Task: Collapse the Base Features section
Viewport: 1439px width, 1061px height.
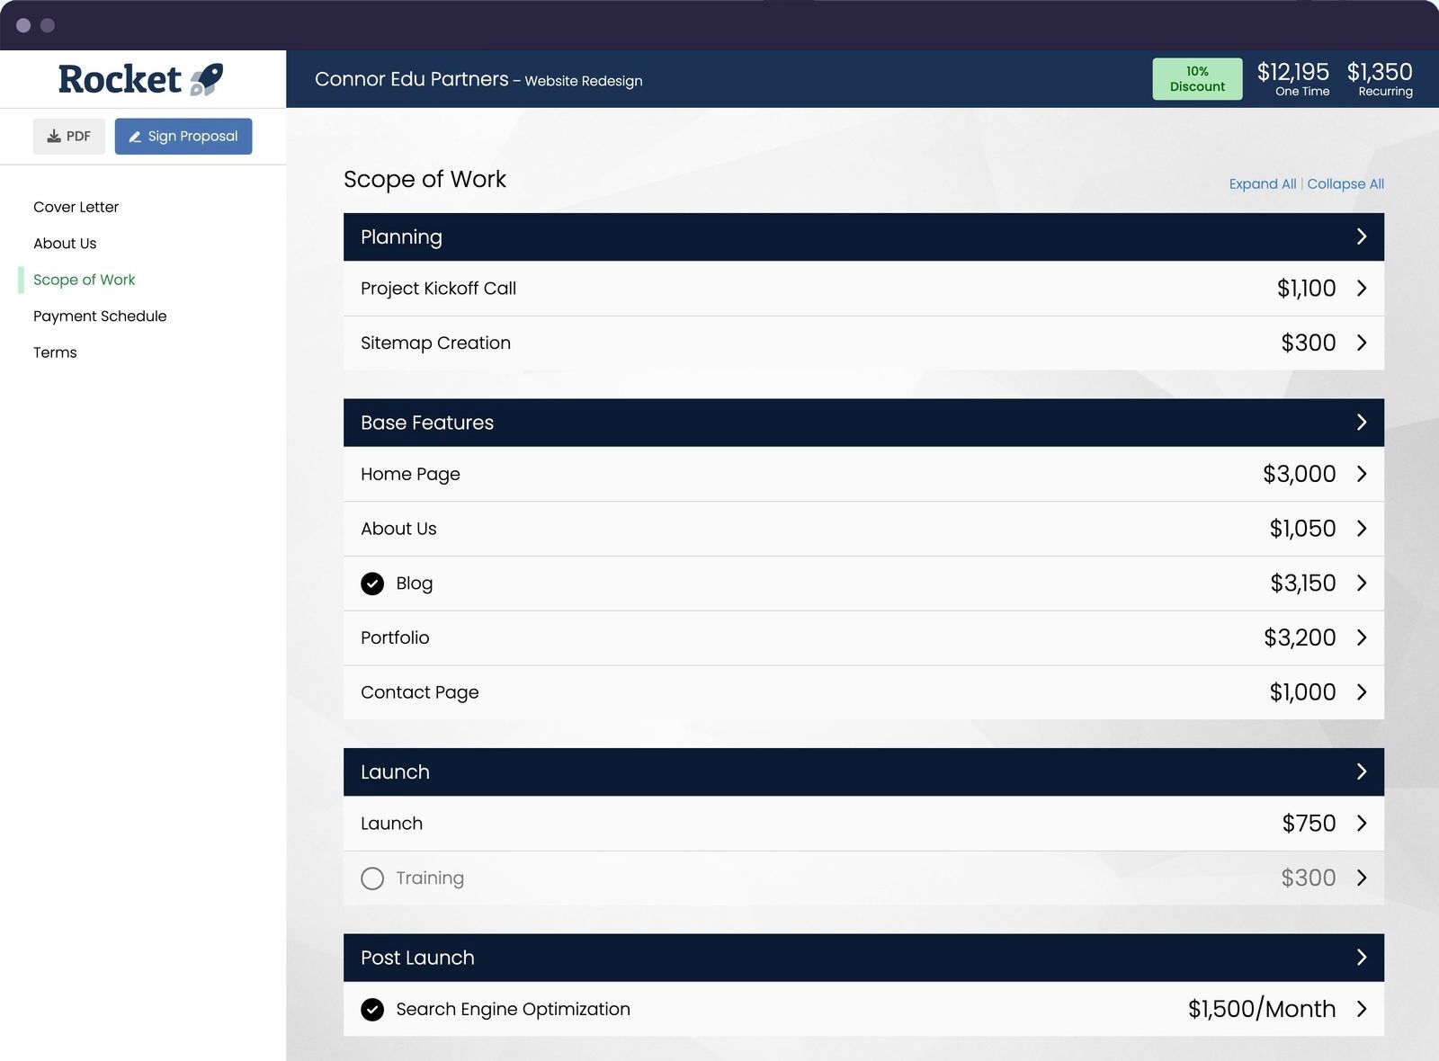Action: (1361, 422)
